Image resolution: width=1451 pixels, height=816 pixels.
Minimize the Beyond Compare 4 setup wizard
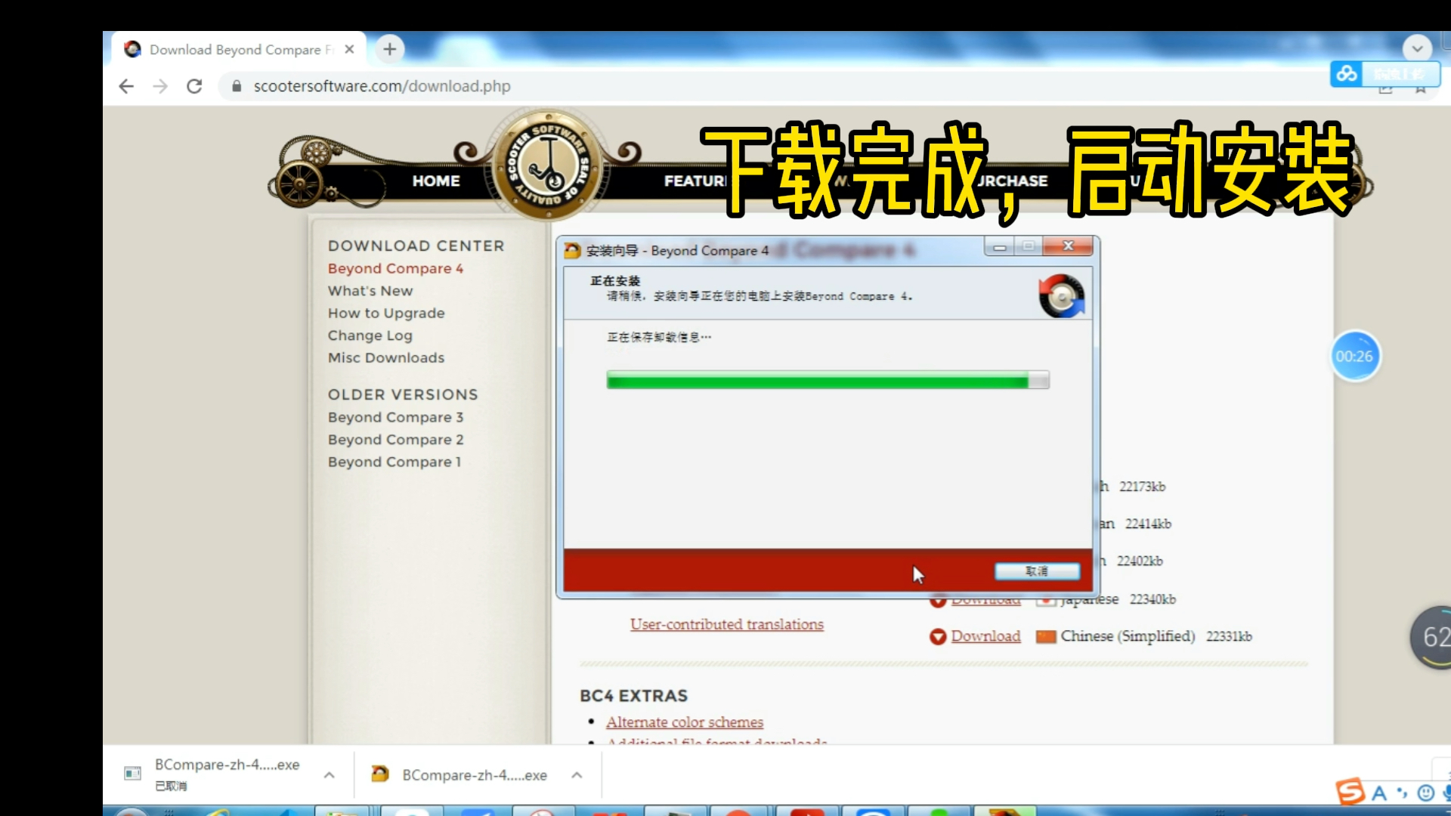tap(999, 246)
